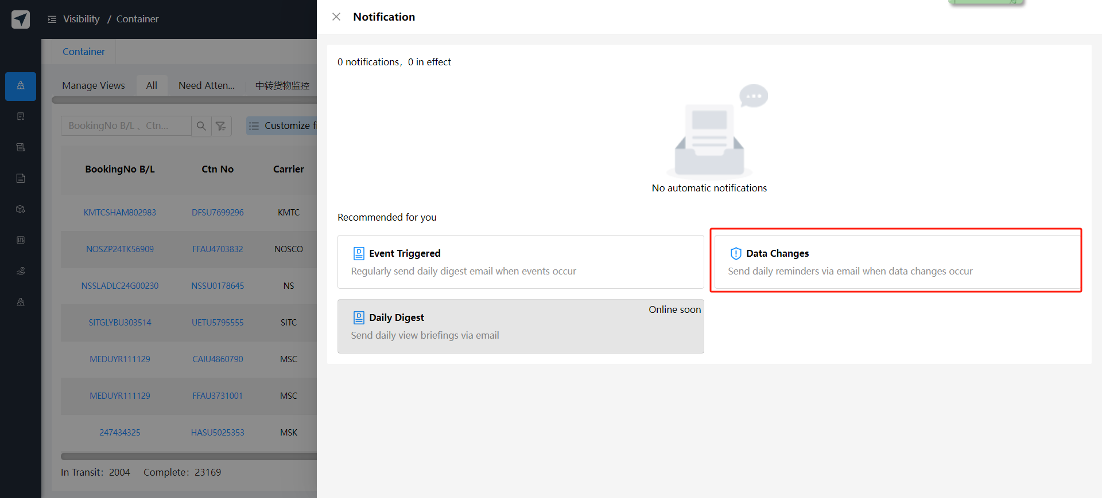Click the 'Online soon' label
Image resolution: width=1102 pixels, height=498 pixels.
point(675,309)
